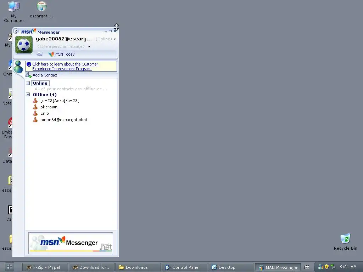The height and width of the screenshot is (272, 363).
Task: Open the Customer Experience Improvement Program link
Action: (x=66, y=66)
